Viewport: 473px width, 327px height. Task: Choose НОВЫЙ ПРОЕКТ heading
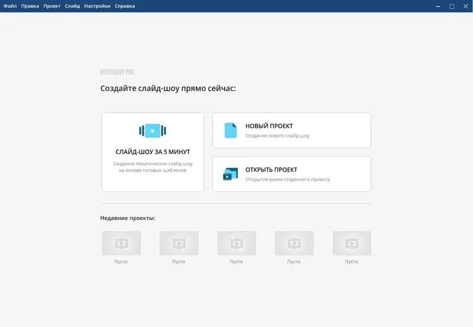pyautogui.click(x=269, y=126)
